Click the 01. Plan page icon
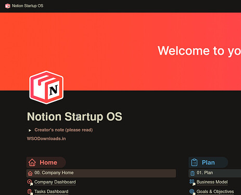Image resolution: width=241 pixels, height=195 pixels. (x=193, y=173)
